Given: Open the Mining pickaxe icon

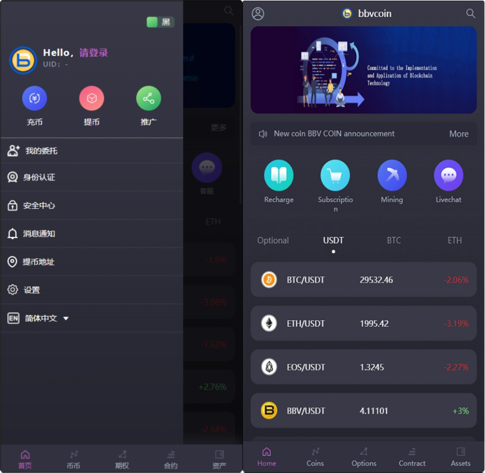Looking at the screenshot, I should tap(392, 175).
